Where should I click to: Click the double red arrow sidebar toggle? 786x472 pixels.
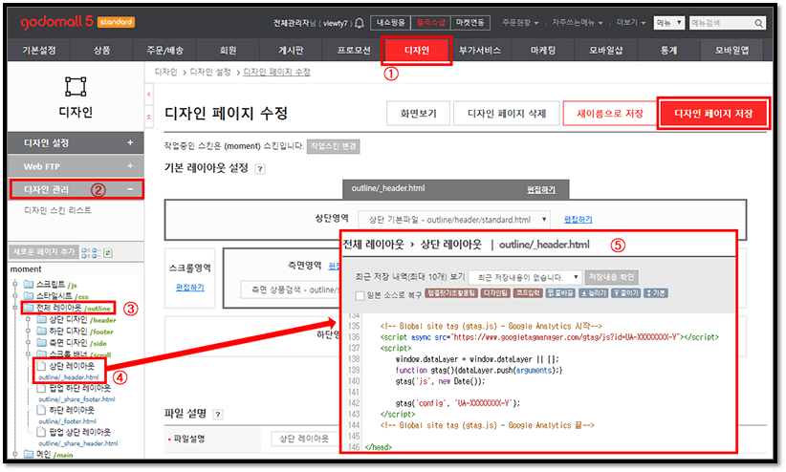[x=149, y=117]
